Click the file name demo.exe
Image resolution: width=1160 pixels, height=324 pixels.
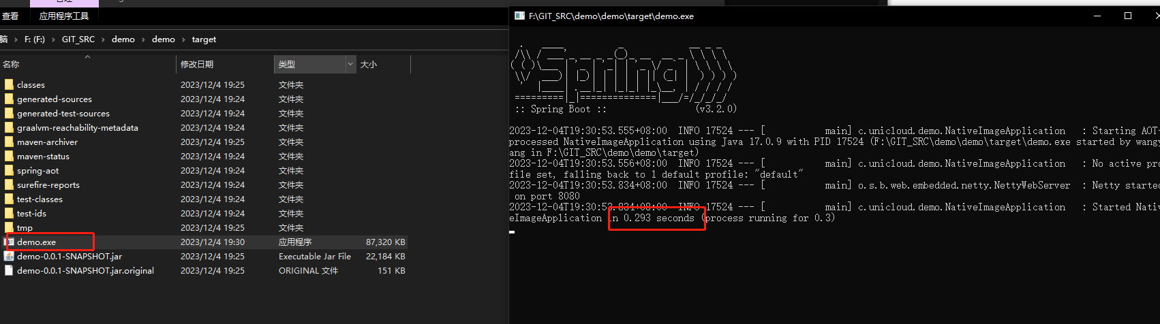(x=36, y=242)
